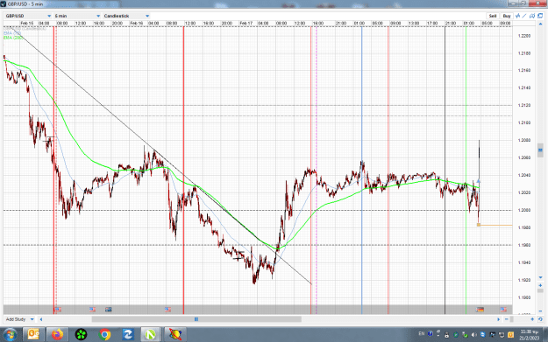Click the indicators icon beside the Buy button
Image resolution: width=548 pixels, height=342 pixels.
coord(518,16)
